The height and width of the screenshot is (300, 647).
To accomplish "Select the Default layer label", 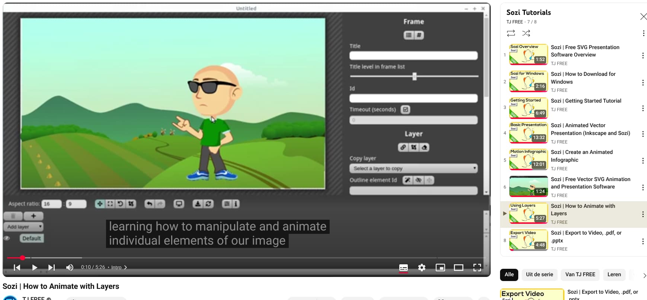I will point(32,238).
